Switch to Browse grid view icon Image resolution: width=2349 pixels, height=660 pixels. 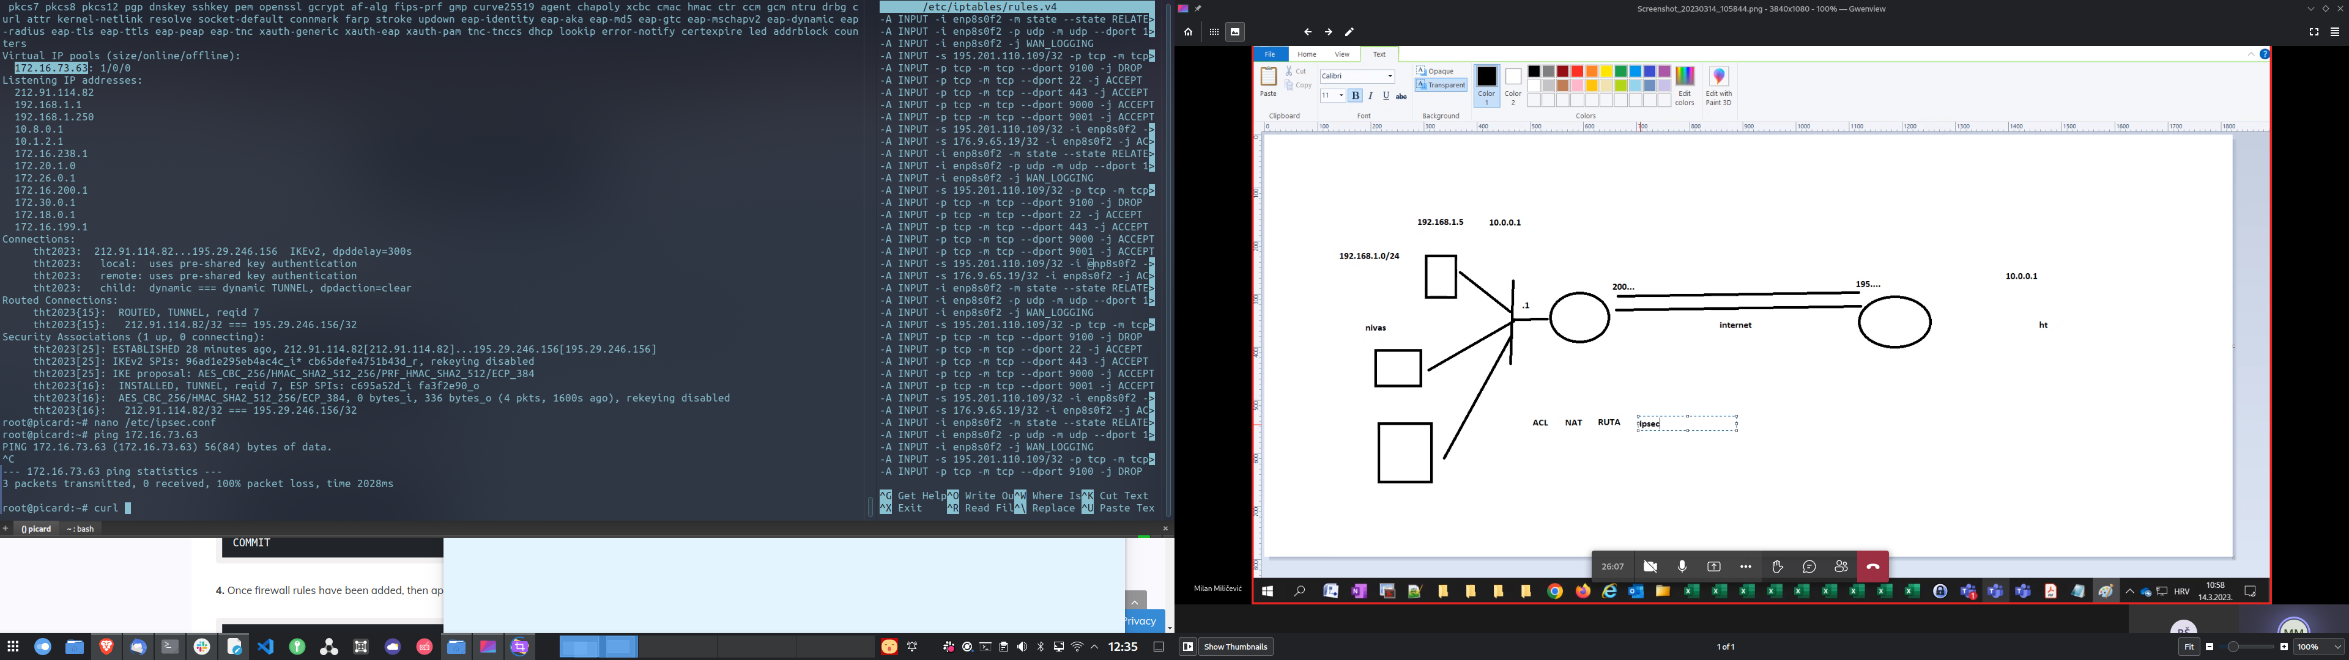click(1214, 32)
